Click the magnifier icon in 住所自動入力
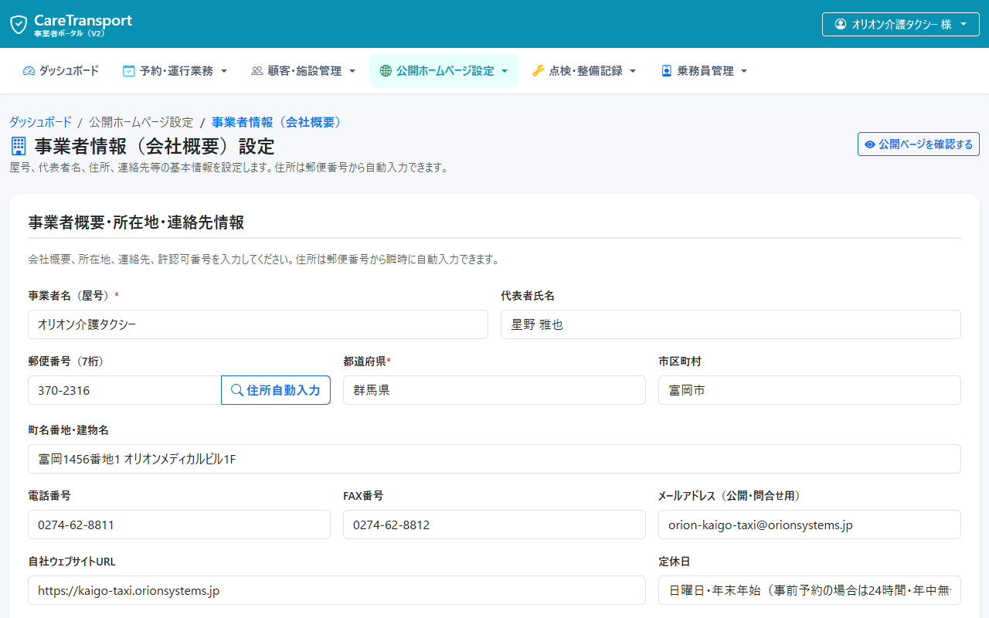 pyautogui.click(x=237, y=390)
